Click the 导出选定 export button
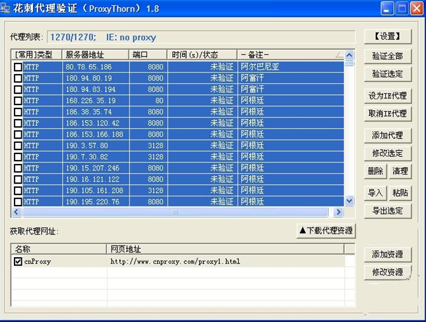 pos(387,211)
